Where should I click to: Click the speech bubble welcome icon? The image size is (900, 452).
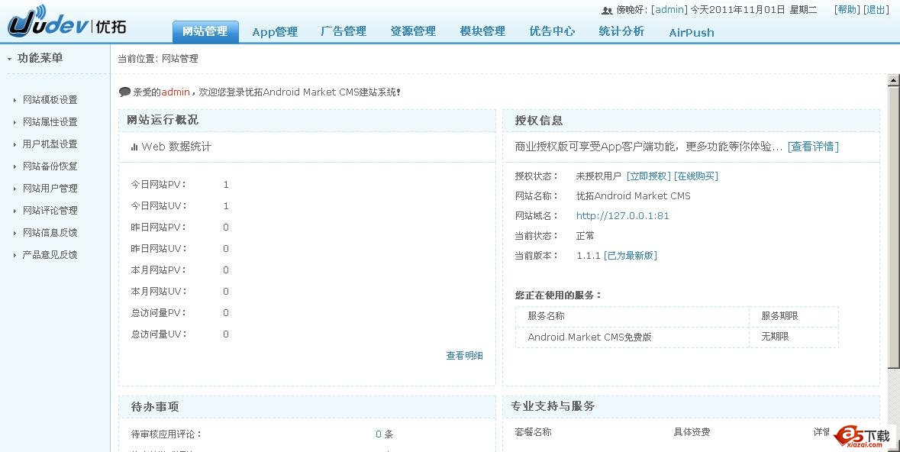coord(124,92)
